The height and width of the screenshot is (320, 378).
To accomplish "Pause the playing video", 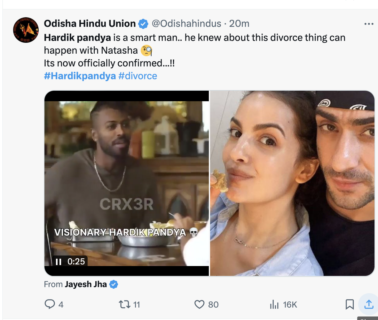I will click(58, 262).
